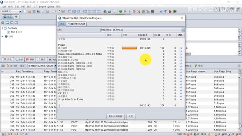
Task: Click the Scan Progress dialog close X
Action: [182, 18]
